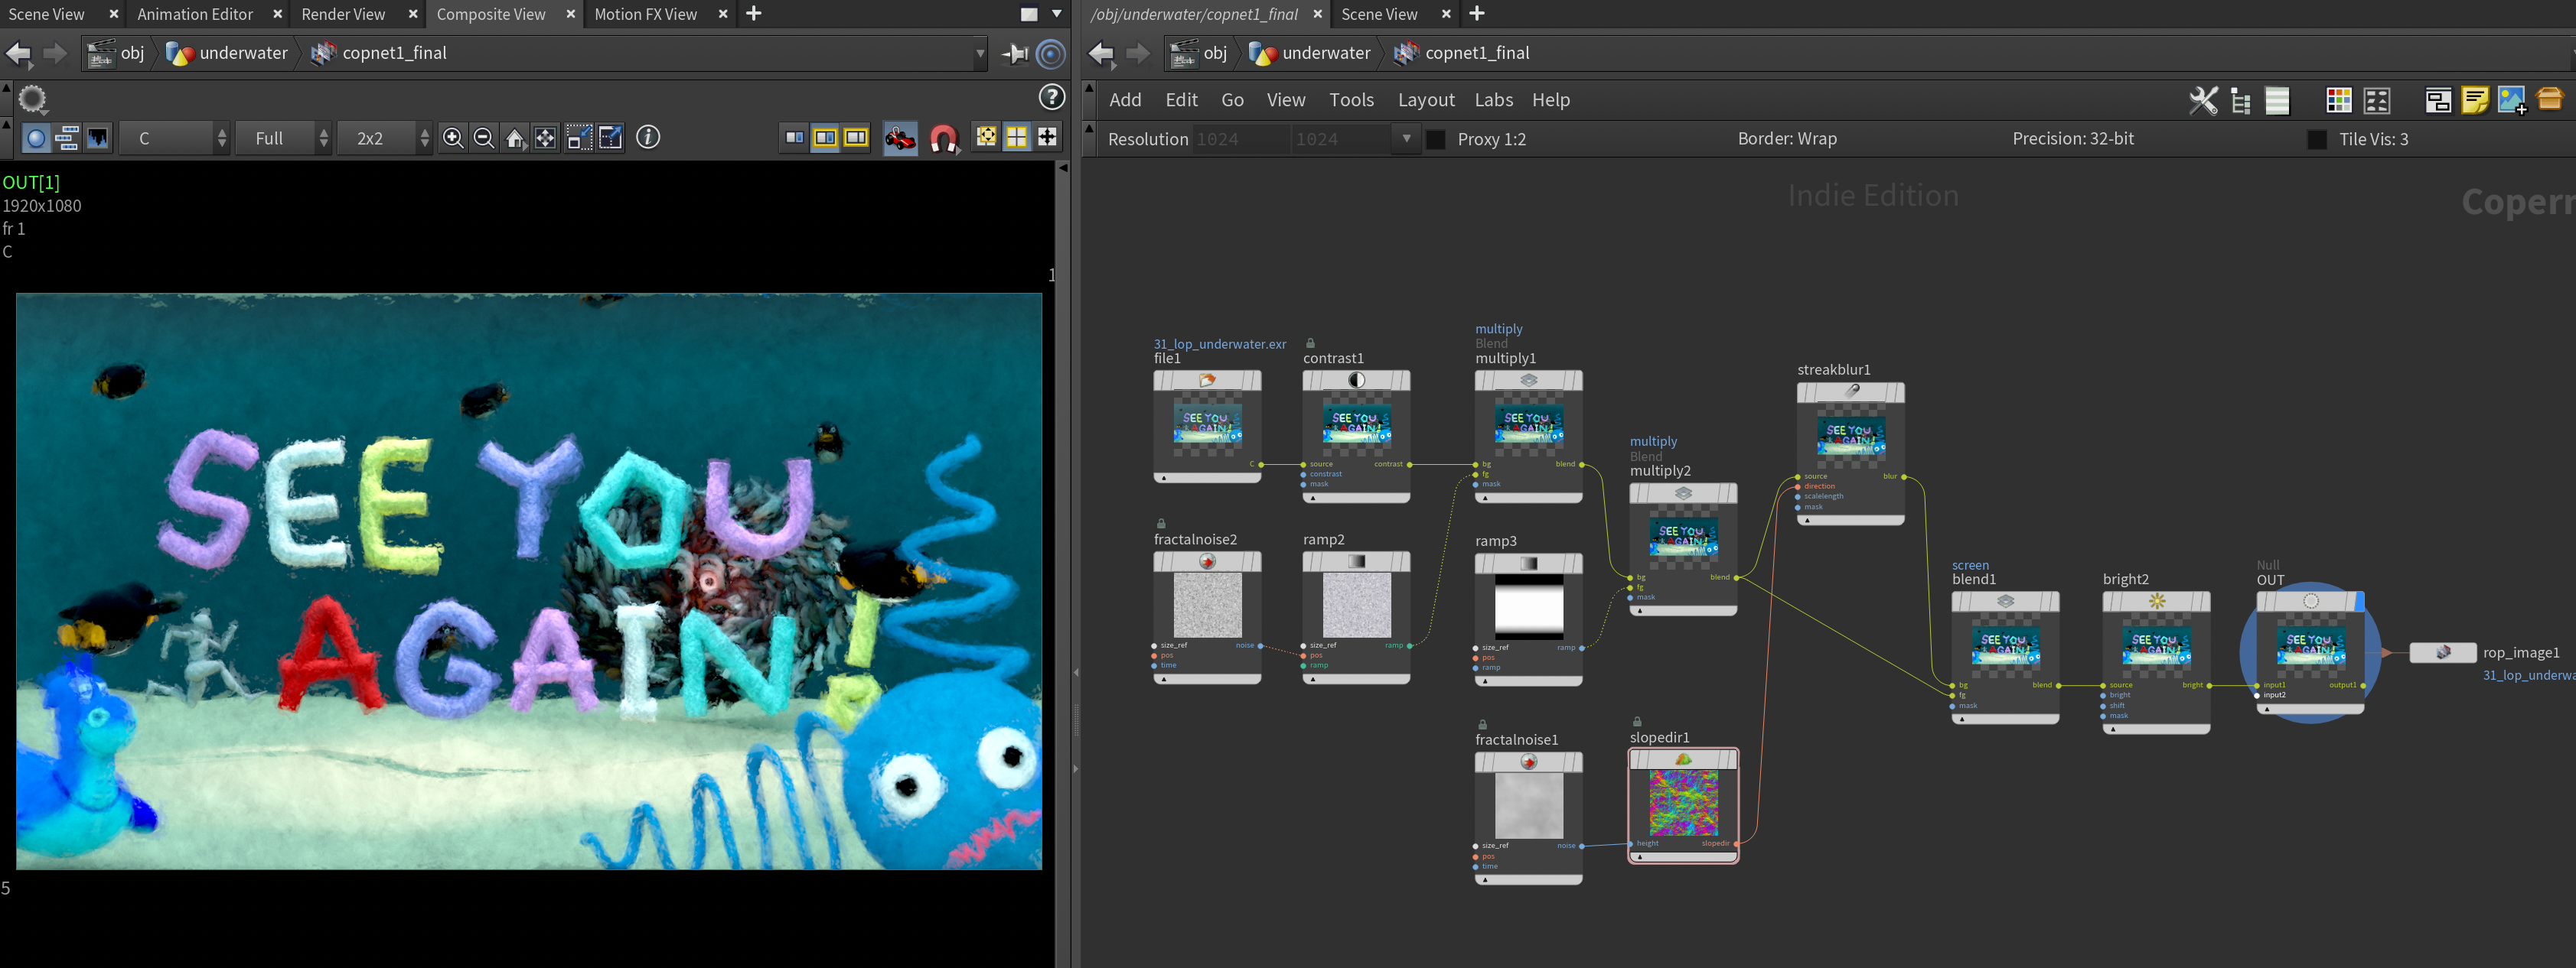This screenshot has width=2576, height=968.
Task: Click the add background image icon
Action: point(2511,100)
